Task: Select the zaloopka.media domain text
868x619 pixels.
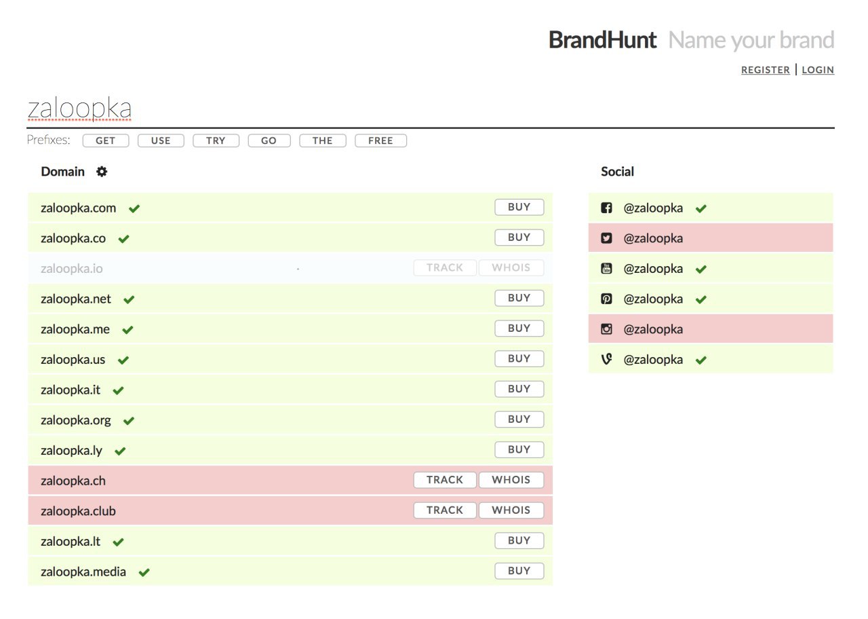Action: pos(83,571)
